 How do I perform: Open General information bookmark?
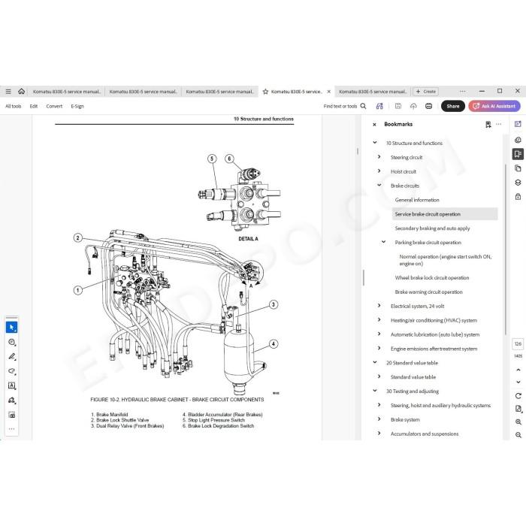(x=417, y=200)
